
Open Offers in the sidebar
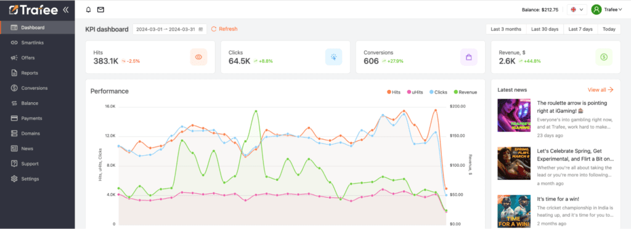pos(38,58)
